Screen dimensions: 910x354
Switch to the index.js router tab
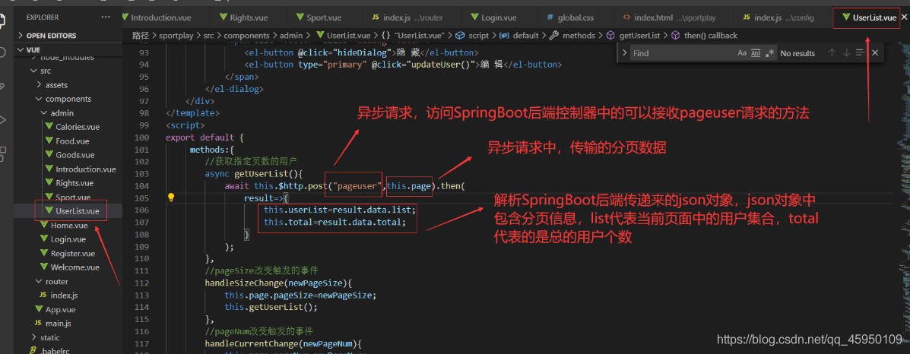(x=407, y=17)
